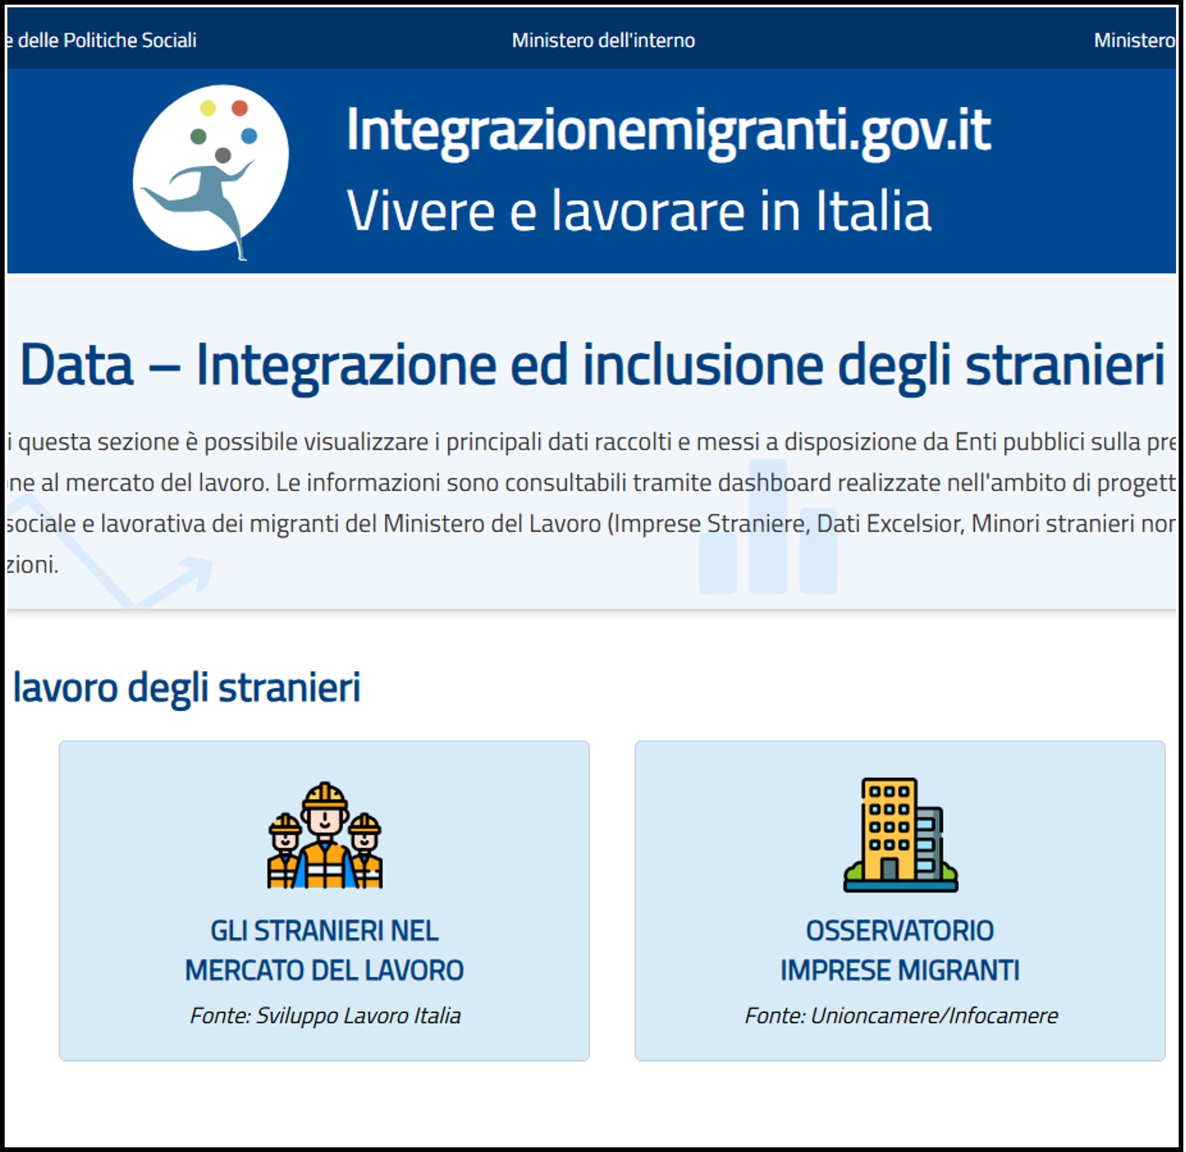The width and height of the screenshot is (1186, 1152).
Task: Click the blue ball in the logo
Action: point(249,136)
